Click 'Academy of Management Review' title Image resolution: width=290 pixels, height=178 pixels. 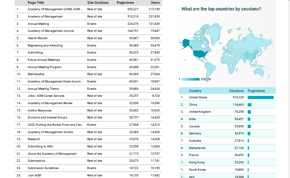point(50,103)
